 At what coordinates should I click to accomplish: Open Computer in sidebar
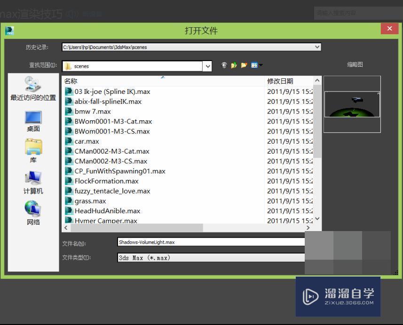[x=33, y=183]
